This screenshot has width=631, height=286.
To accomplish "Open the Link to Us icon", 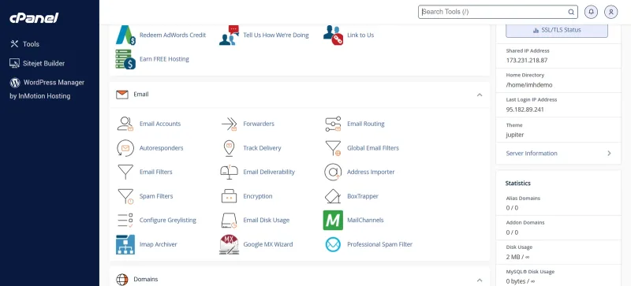I will (x=333, y=35).
